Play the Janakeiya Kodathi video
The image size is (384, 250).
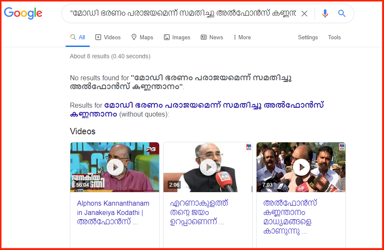click(x=115, y=167)
